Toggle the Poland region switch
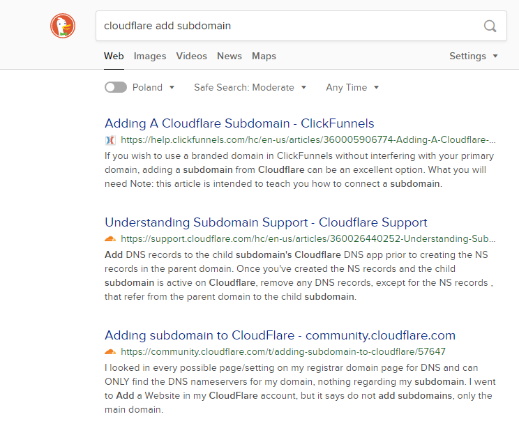This screenshot has width=519, height=435. 116,87
